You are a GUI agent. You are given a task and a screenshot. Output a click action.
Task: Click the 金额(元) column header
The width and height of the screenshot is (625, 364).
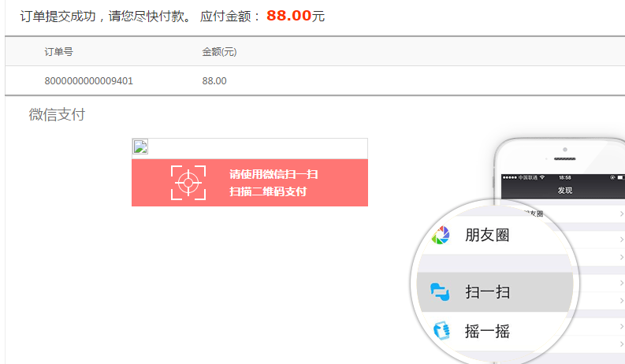(x=219, y=52)
